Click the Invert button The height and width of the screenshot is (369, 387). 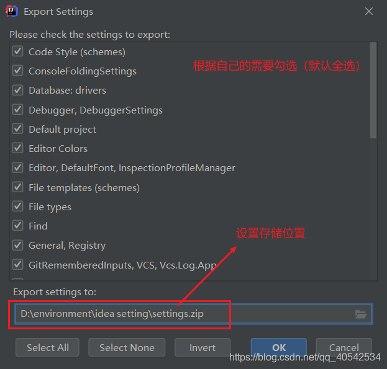[203, 347]
